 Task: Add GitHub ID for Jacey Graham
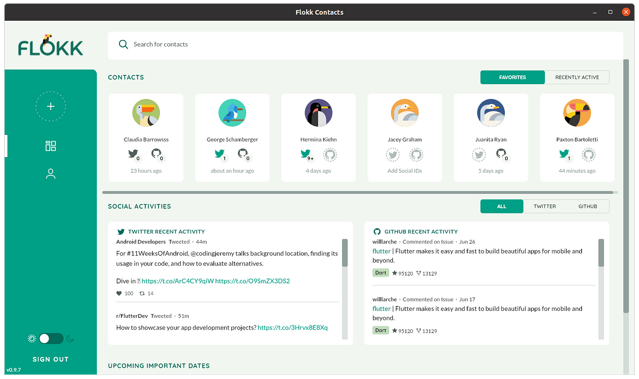pos(416,154)
